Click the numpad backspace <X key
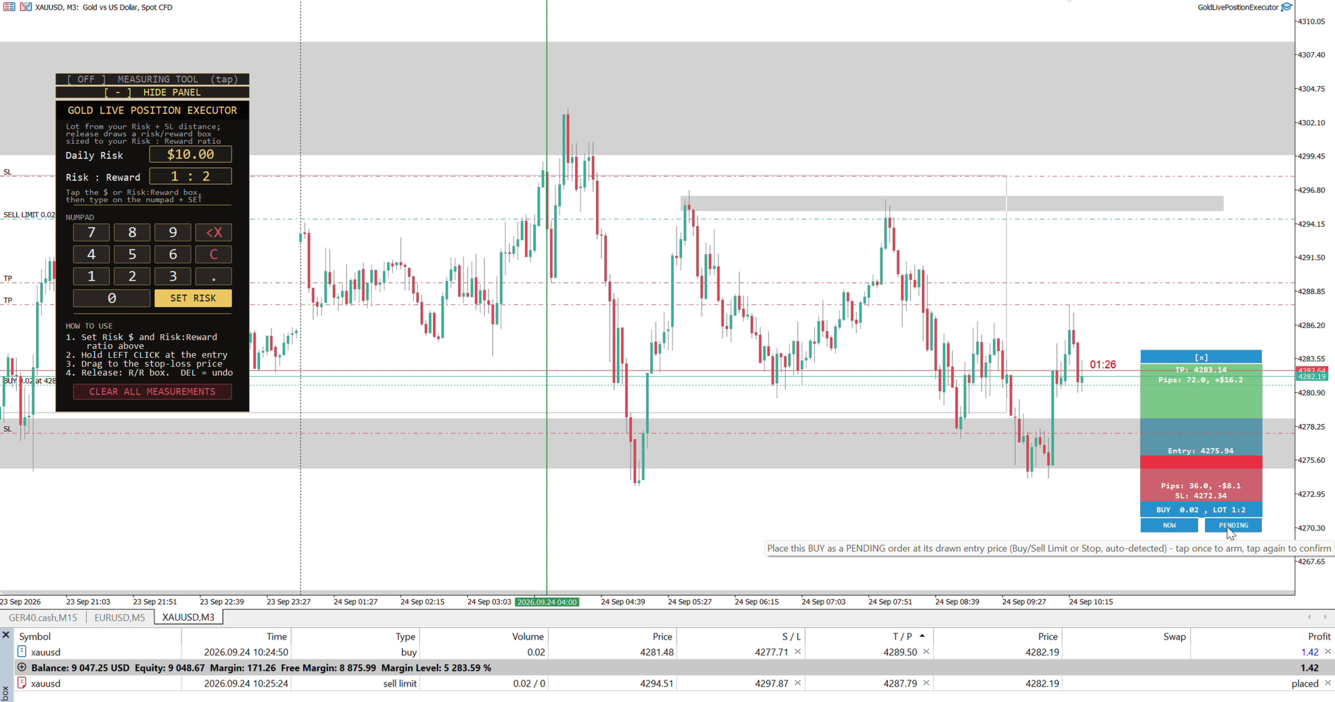The height and width of the screenshot is (702, 1335). pyautogui.click(x=213, y=233)
